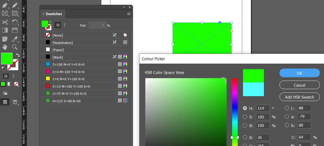Click the a value field showing -79

tap(304, 117)
